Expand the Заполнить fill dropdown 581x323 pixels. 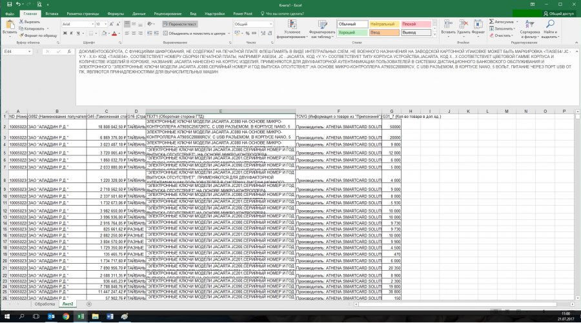515,29
